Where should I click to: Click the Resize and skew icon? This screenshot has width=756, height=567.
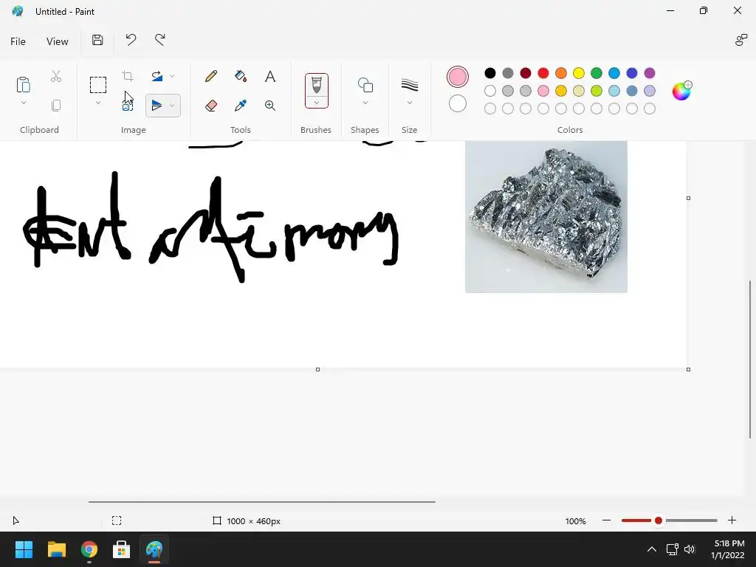[128, 106]
